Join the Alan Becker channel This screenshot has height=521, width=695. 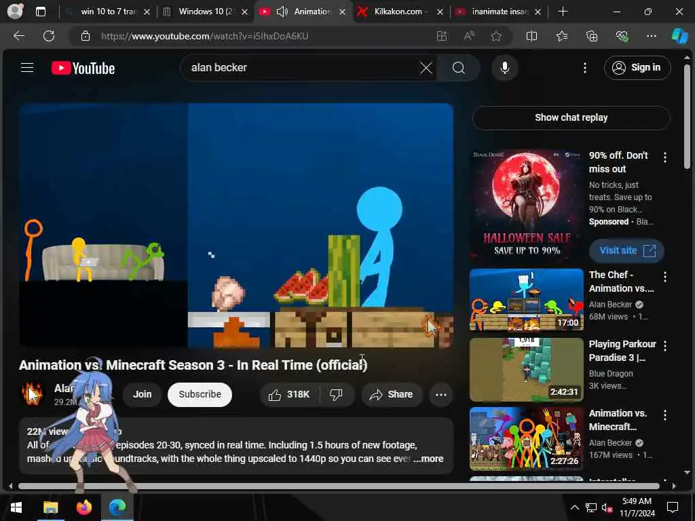tap(143, 394)
